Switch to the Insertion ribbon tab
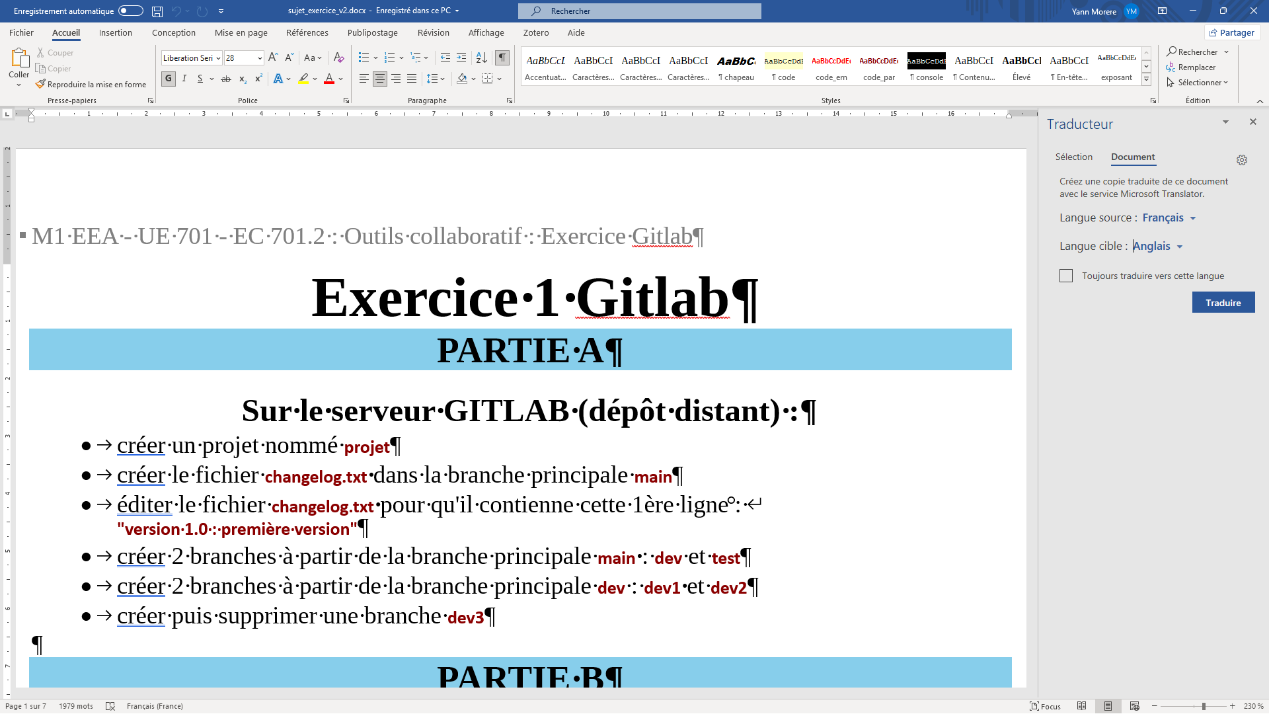1269x714 pixels. (116, 33)
